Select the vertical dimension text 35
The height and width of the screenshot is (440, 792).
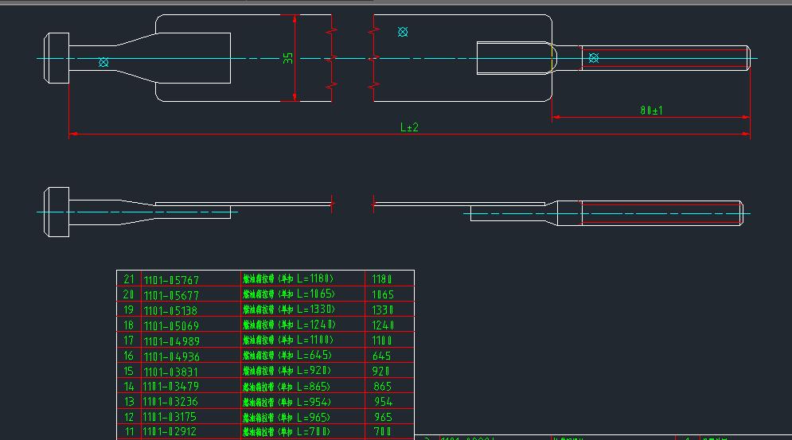point(288,58)
